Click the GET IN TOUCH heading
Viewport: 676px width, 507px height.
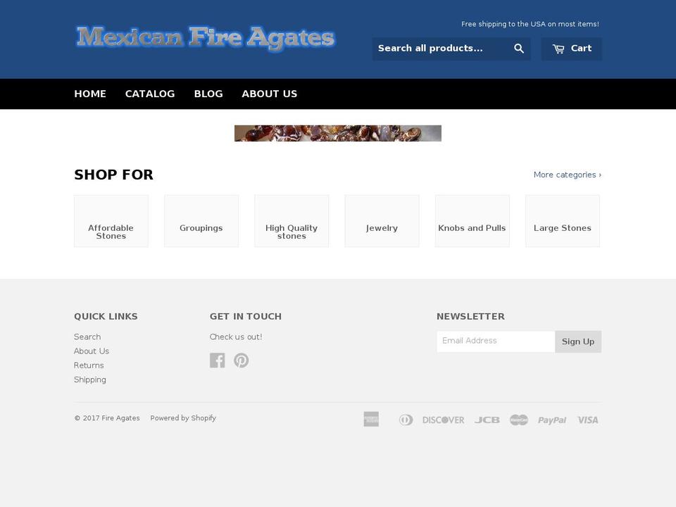[x=246, y=316]
